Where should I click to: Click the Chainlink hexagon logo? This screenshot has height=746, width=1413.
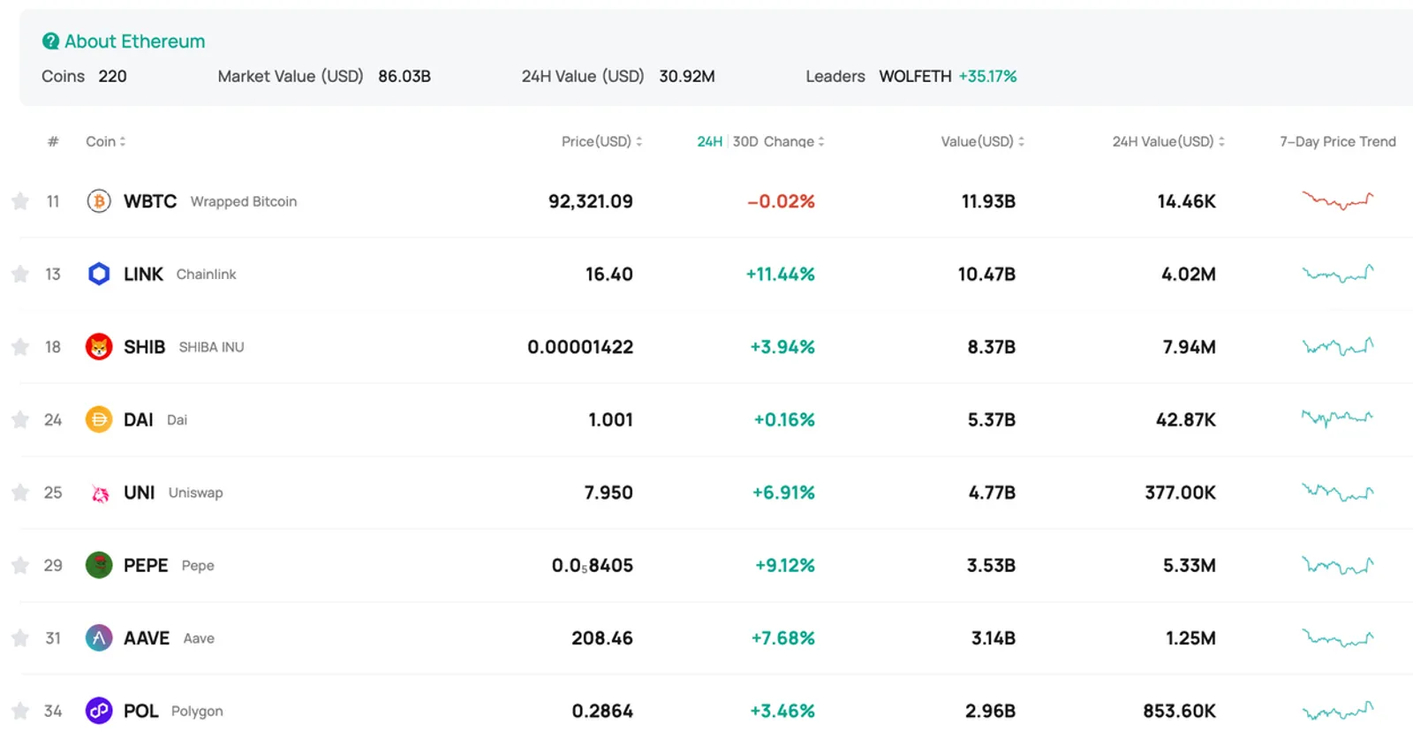point(99,274)
